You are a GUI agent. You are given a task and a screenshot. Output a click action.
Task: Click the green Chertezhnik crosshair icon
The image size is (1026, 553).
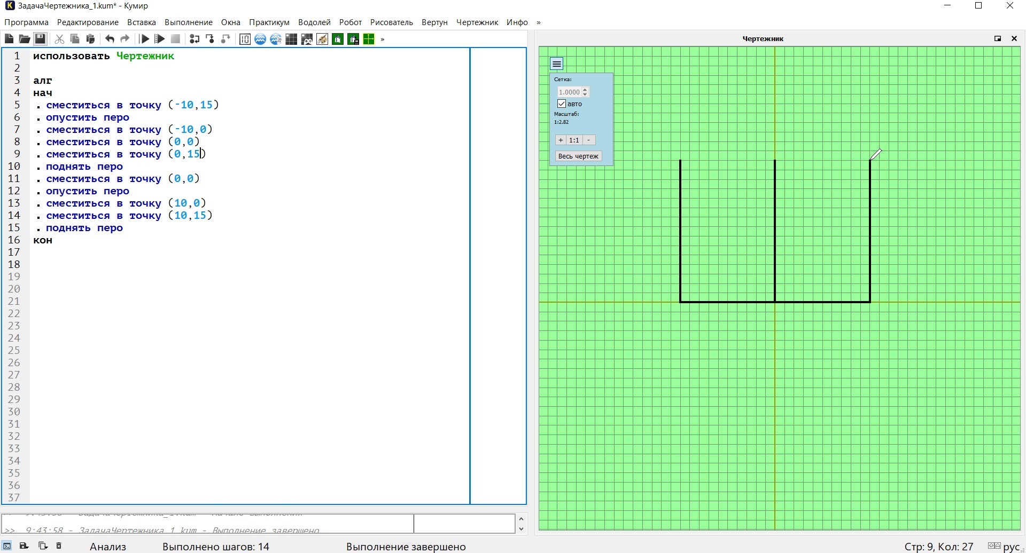coord(369,39)
